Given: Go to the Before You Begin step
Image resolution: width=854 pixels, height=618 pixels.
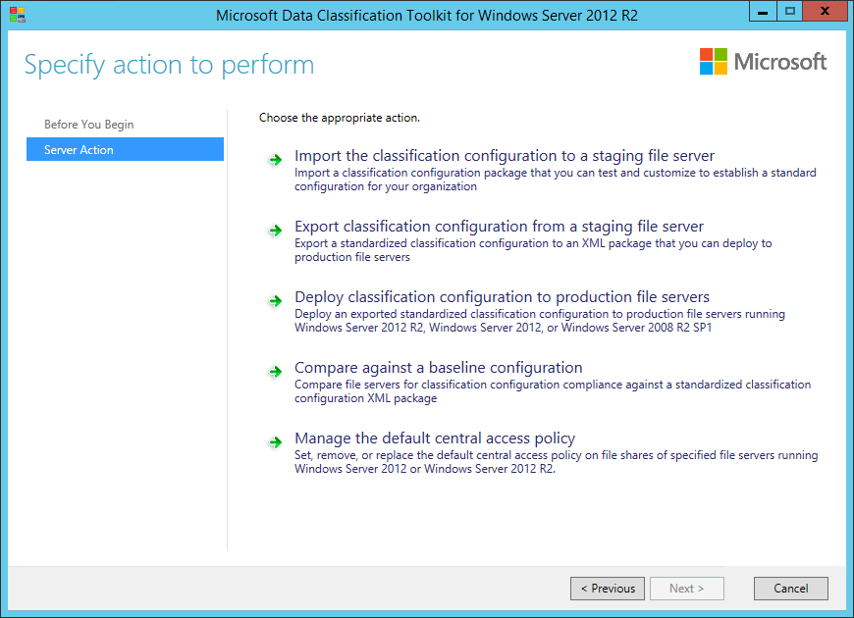Looking at the screenshot, I should (x=88, y=125).
